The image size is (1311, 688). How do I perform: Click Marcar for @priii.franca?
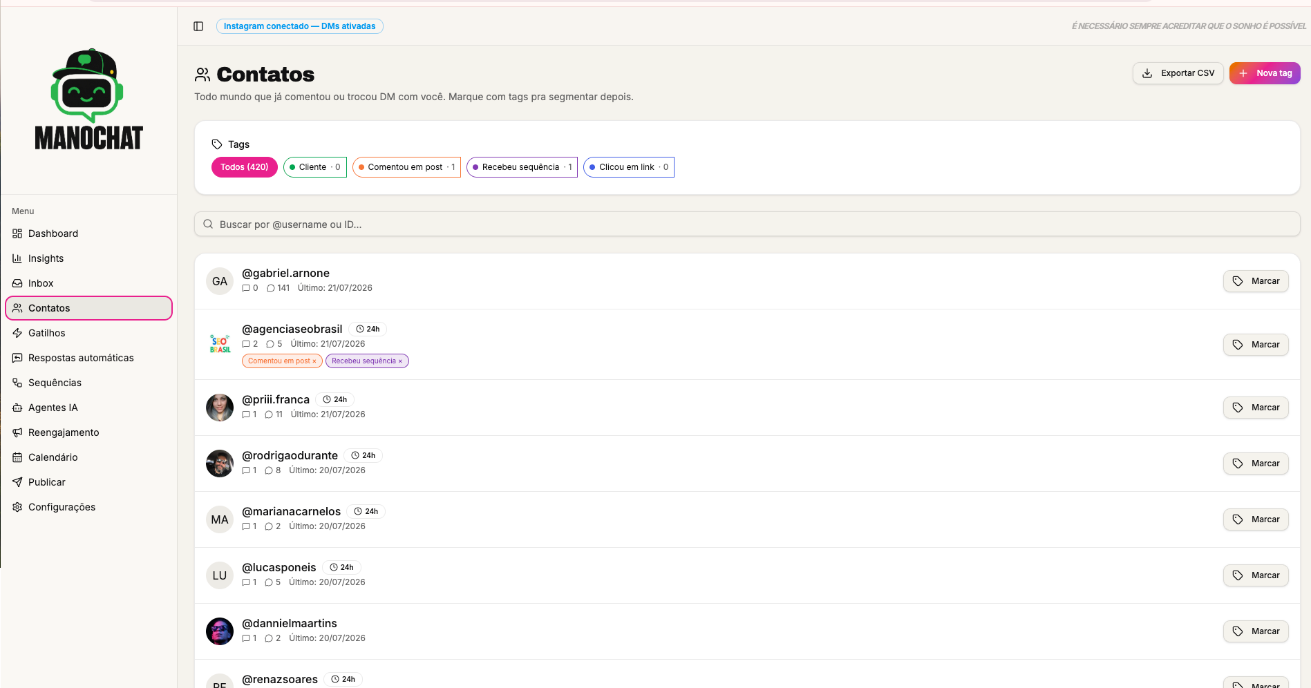1256,408
